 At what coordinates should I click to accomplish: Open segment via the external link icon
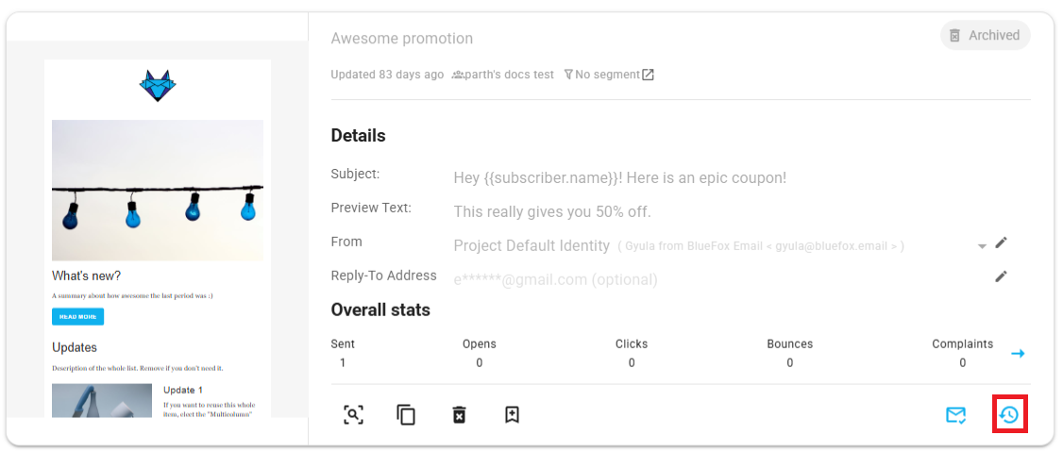click(x=648, y=75)
